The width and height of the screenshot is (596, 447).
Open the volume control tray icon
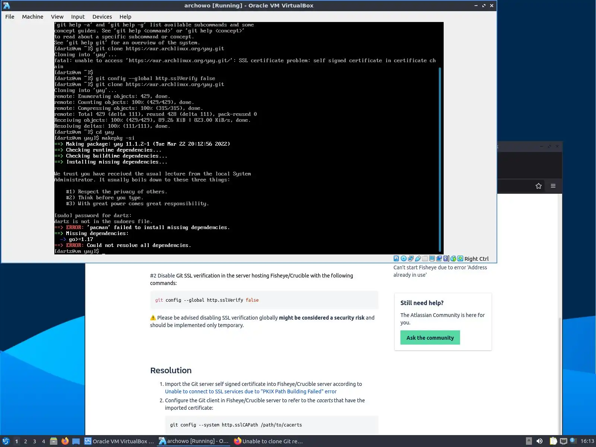click(x=539, y=441)
